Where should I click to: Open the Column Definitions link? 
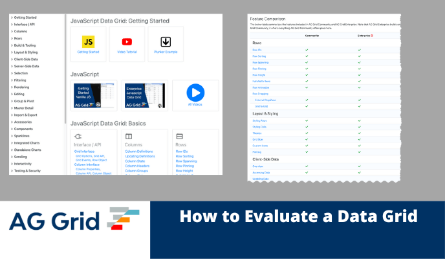pyautogui.click(x=140, y=151)
